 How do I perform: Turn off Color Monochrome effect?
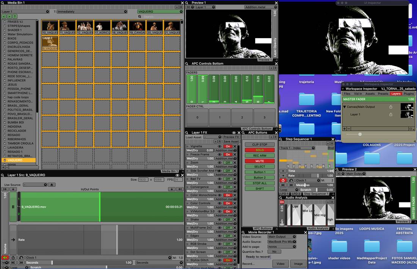pyautogui.click(x=228, y=195)
